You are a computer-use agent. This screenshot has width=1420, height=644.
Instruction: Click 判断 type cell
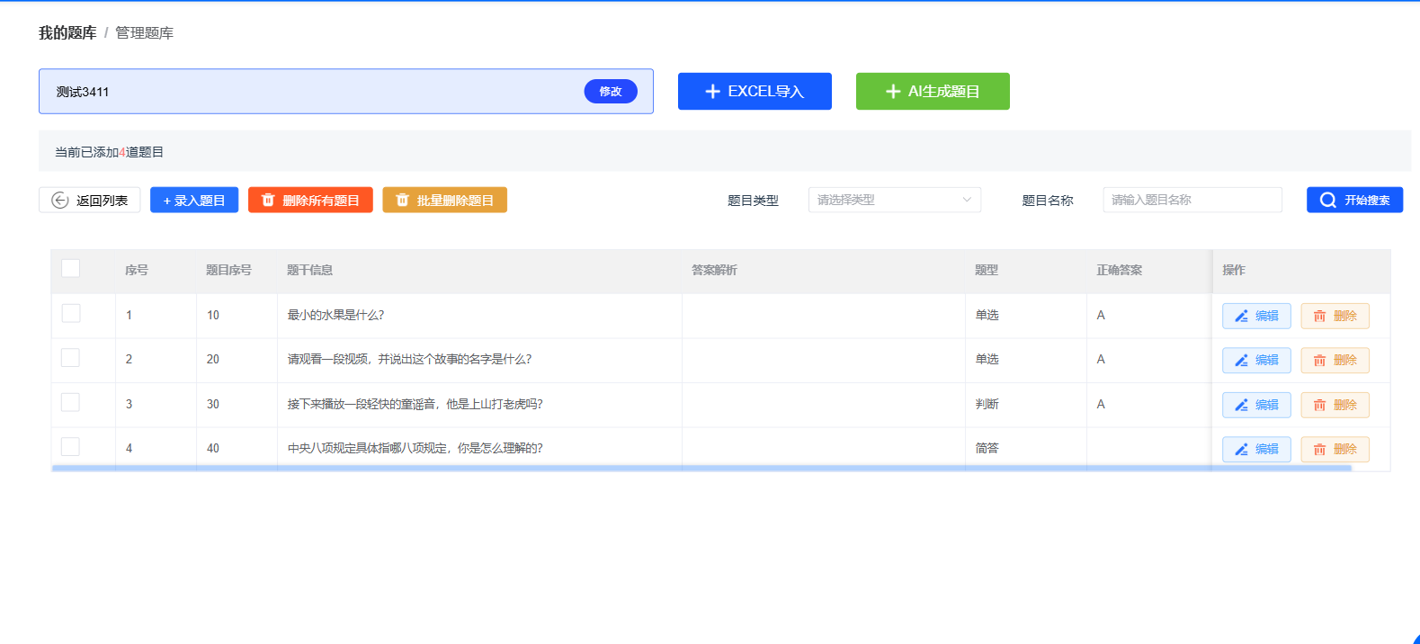coord(987,404)
